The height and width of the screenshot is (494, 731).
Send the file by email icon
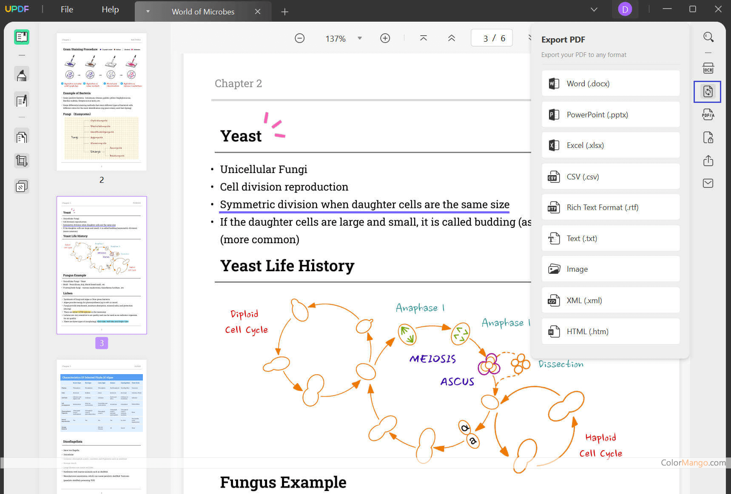708,183
